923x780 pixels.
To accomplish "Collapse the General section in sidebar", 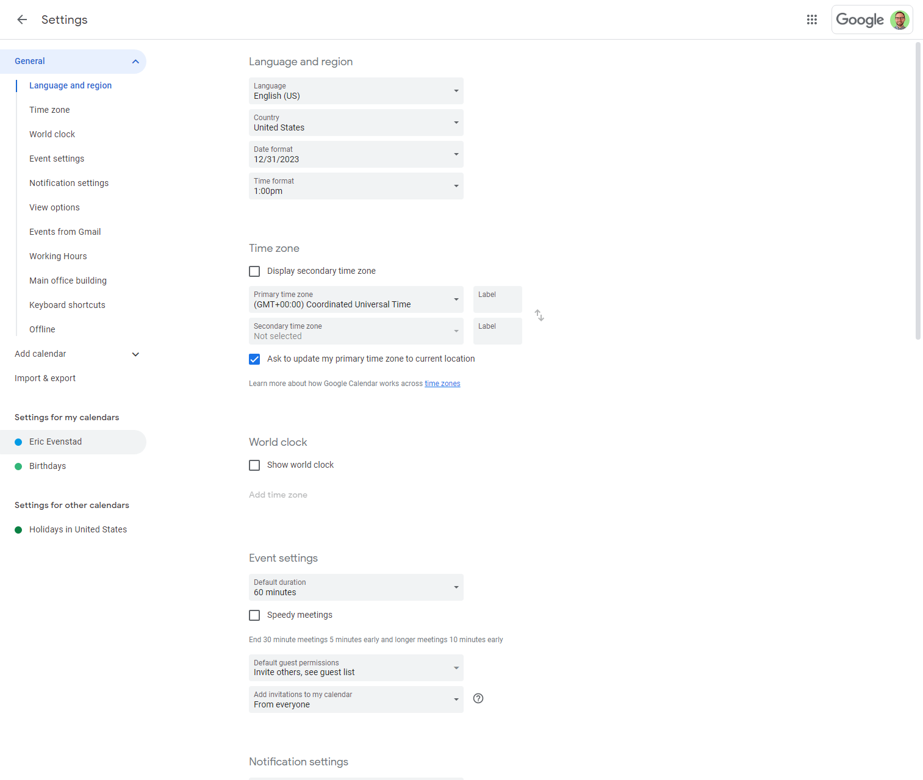I will click(x=73, y=62).
